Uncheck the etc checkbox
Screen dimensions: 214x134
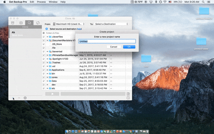[x=44, y=89]
